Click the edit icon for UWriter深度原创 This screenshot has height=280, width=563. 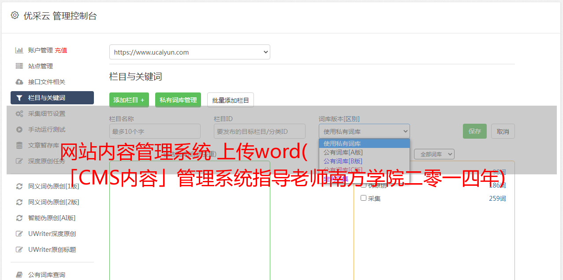[x=19, y=234]
